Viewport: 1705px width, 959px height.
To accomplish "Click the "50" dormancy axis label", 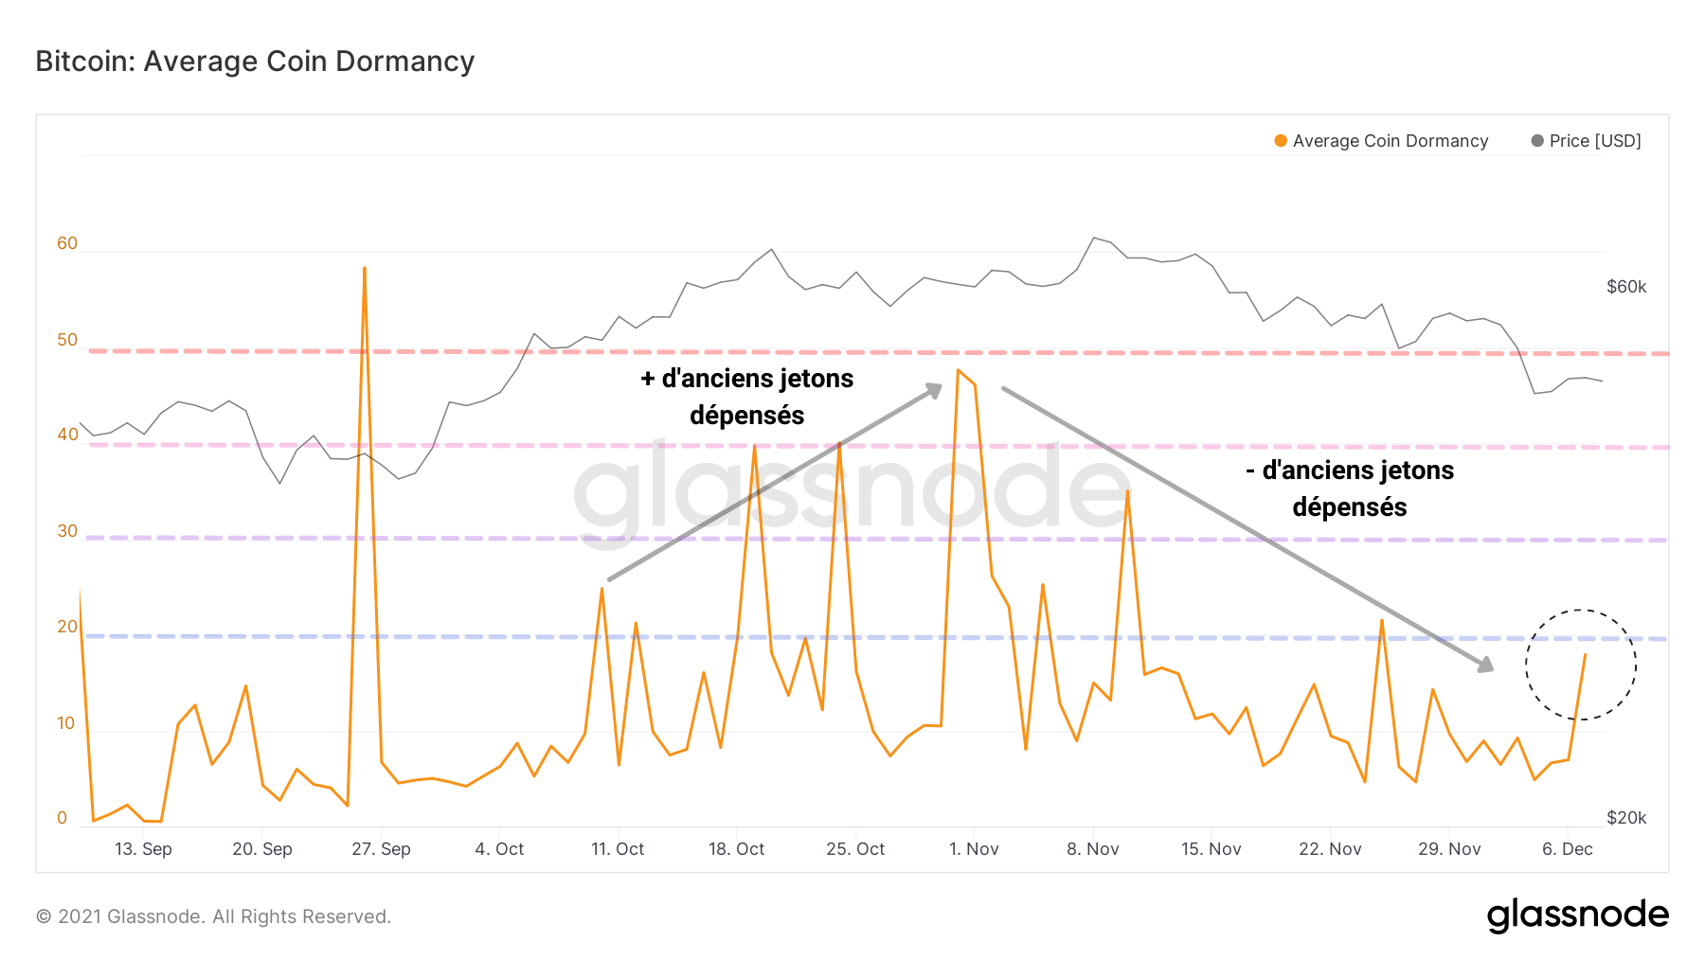I will click(67, 340).
